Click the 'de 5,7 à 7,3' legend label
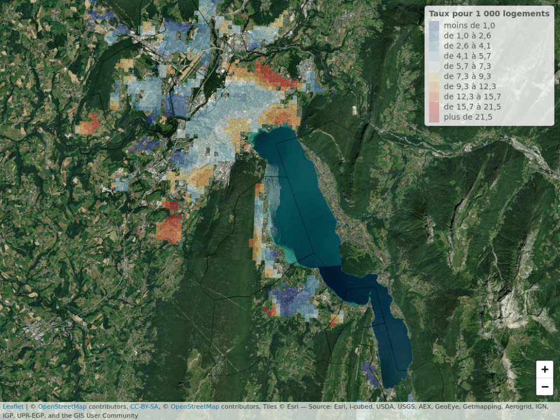The height and width of the screenshot is (420, 560). [x=468, y=66]
